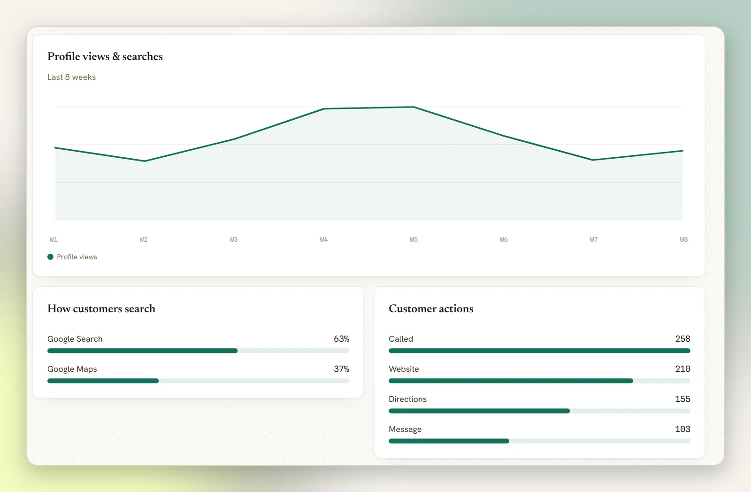This screenshot has width=751, height=492.
Task: Click the Directions progress bar
Action: click(x=539, y=411)
